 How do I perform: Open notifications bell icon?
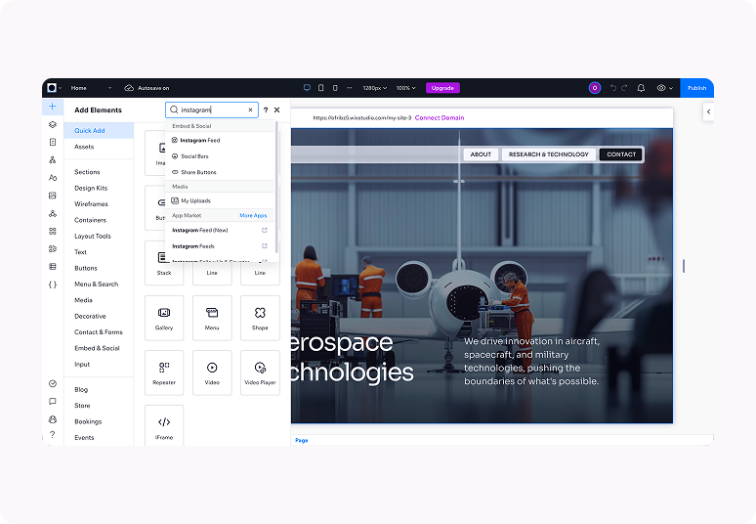(641, 88)
